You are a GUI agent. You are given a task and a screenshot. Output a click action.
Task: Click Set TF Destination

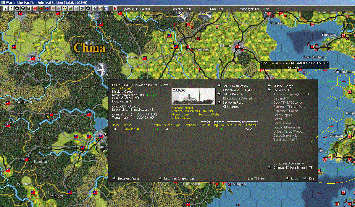click(x=235, y=86)
